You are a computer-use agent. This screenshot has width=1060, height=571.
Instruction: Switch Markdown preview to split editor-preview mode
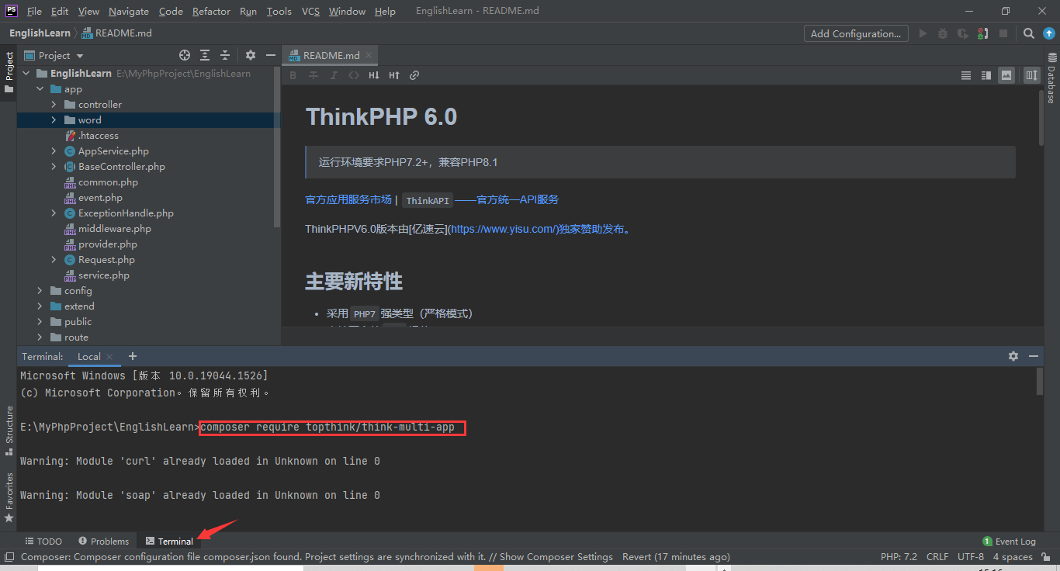pos(986,74)
